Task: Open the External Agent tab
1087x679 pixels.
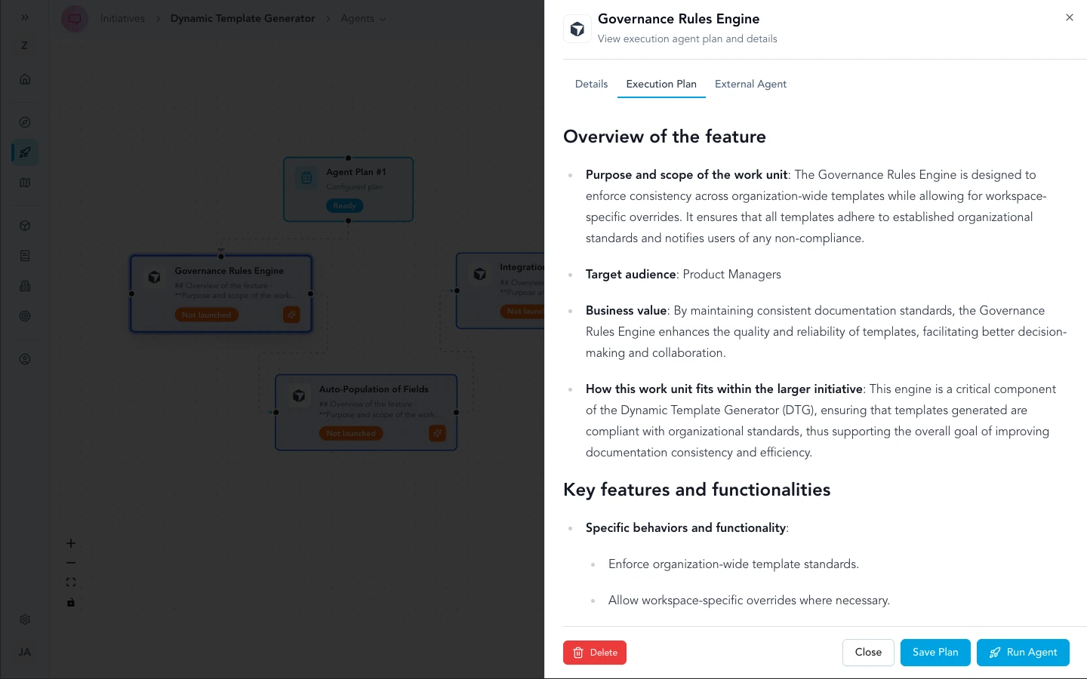Action: click(x=750, y=84)
